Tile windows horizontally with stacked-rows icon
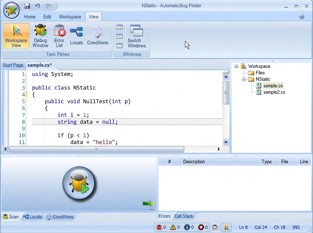Image resolution: width=313 pixels, height=233 pixels. point(119,36)
